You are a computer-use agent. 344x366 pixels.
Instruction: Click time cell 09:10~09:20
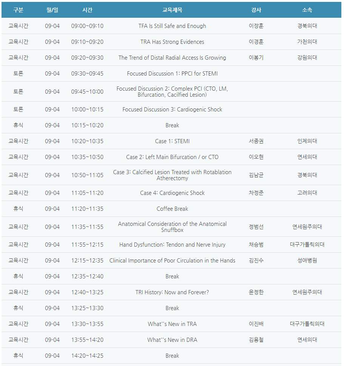pos(87,42)
